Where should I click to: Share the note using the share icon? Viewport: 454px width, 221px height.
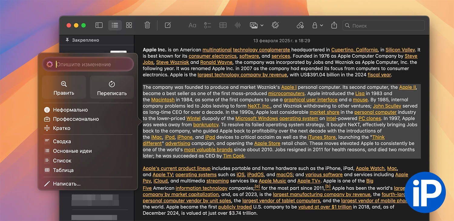[334, 25]
